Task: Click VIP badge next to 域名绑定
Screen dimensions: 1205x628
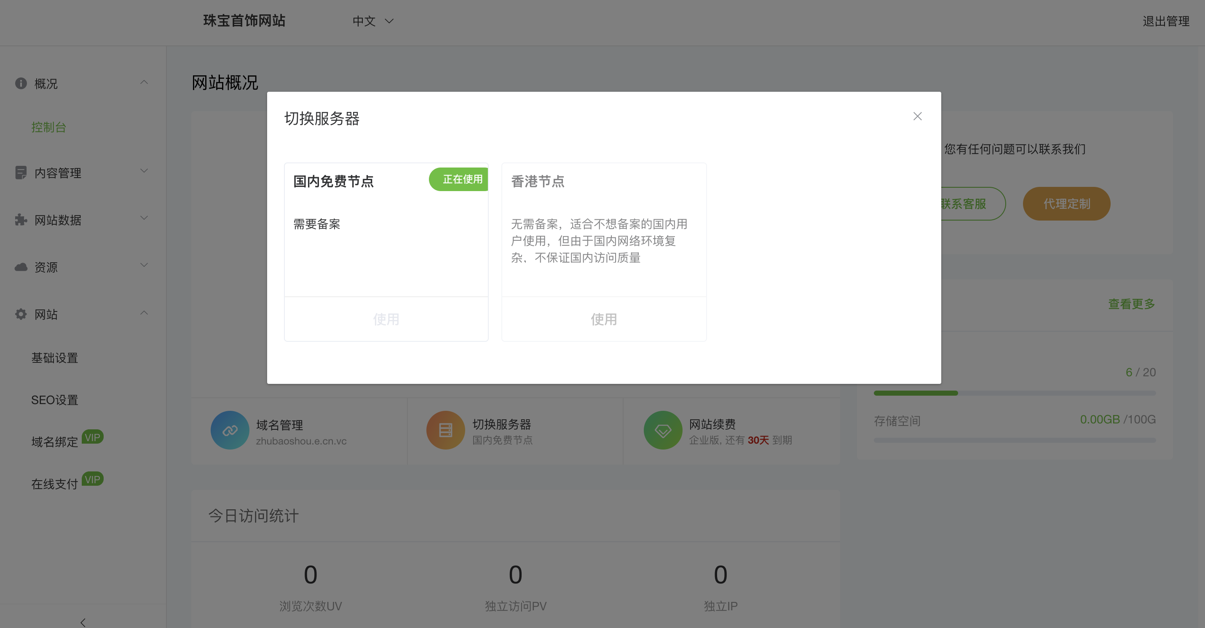Action: click(93, 437)
